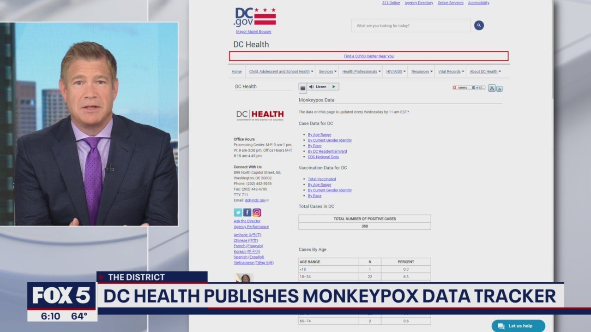Open the Let us help chat button
The image size is (591, 332).
point(518,326)
